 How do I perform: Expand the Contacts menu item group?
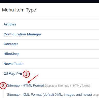(11, 44)
